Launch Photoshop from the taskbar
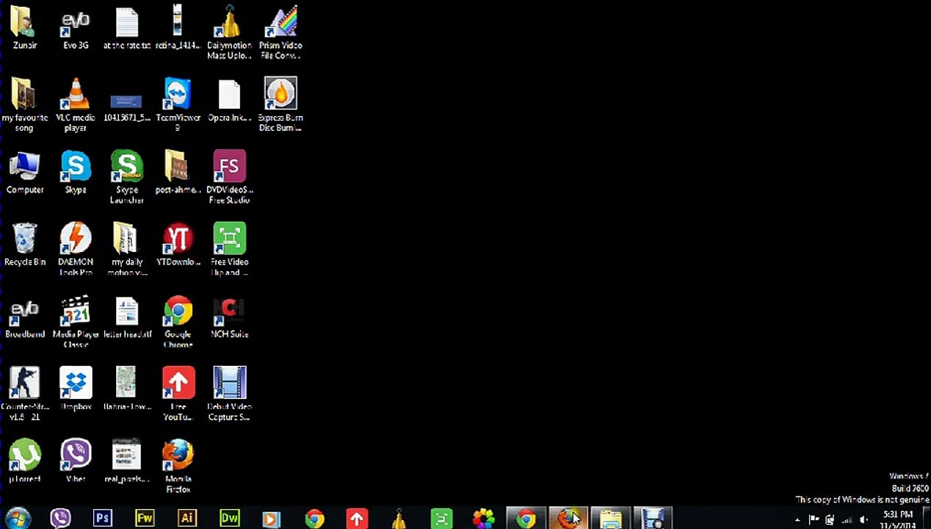This screenshot has height=529, width=931. (x=103, y=519)
